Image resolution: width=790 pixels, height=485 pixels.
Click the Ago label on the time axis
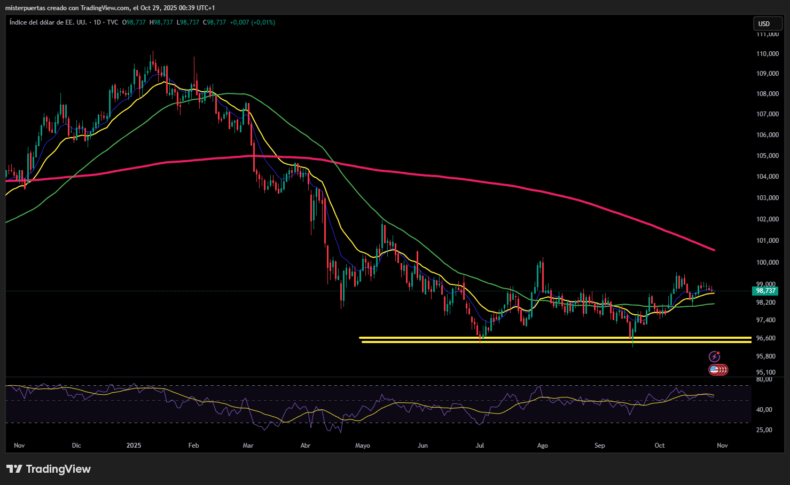coord(543,446)
